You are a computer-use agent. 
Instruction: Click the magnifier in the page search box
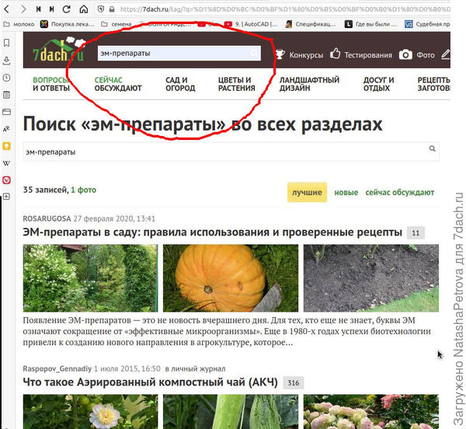(x=433, y=148)
